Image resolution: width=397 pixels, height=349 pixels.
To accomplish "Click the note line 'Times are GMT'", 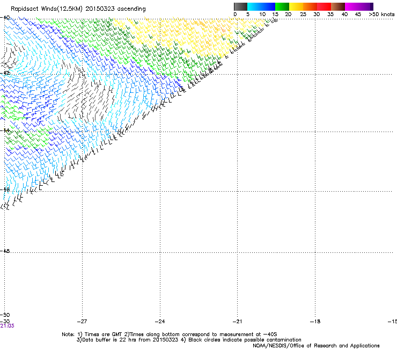I will tap(104, 335).
